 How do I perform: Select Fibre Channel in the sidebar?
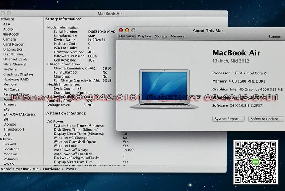pos(15,64)
